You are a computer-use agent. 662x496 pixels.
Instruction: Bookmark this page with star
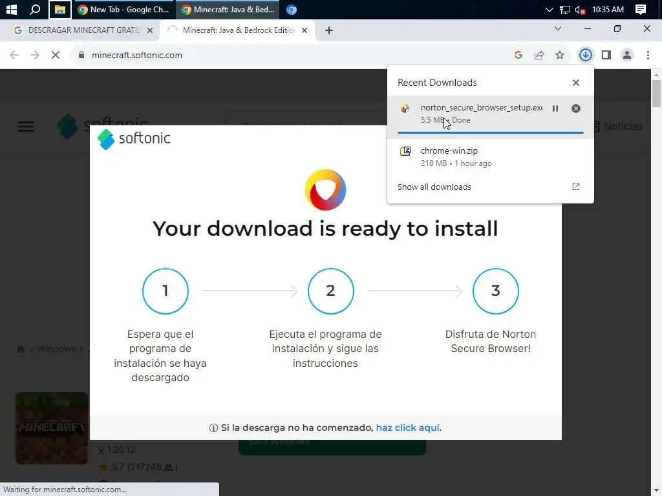click(x=560, y=55)
